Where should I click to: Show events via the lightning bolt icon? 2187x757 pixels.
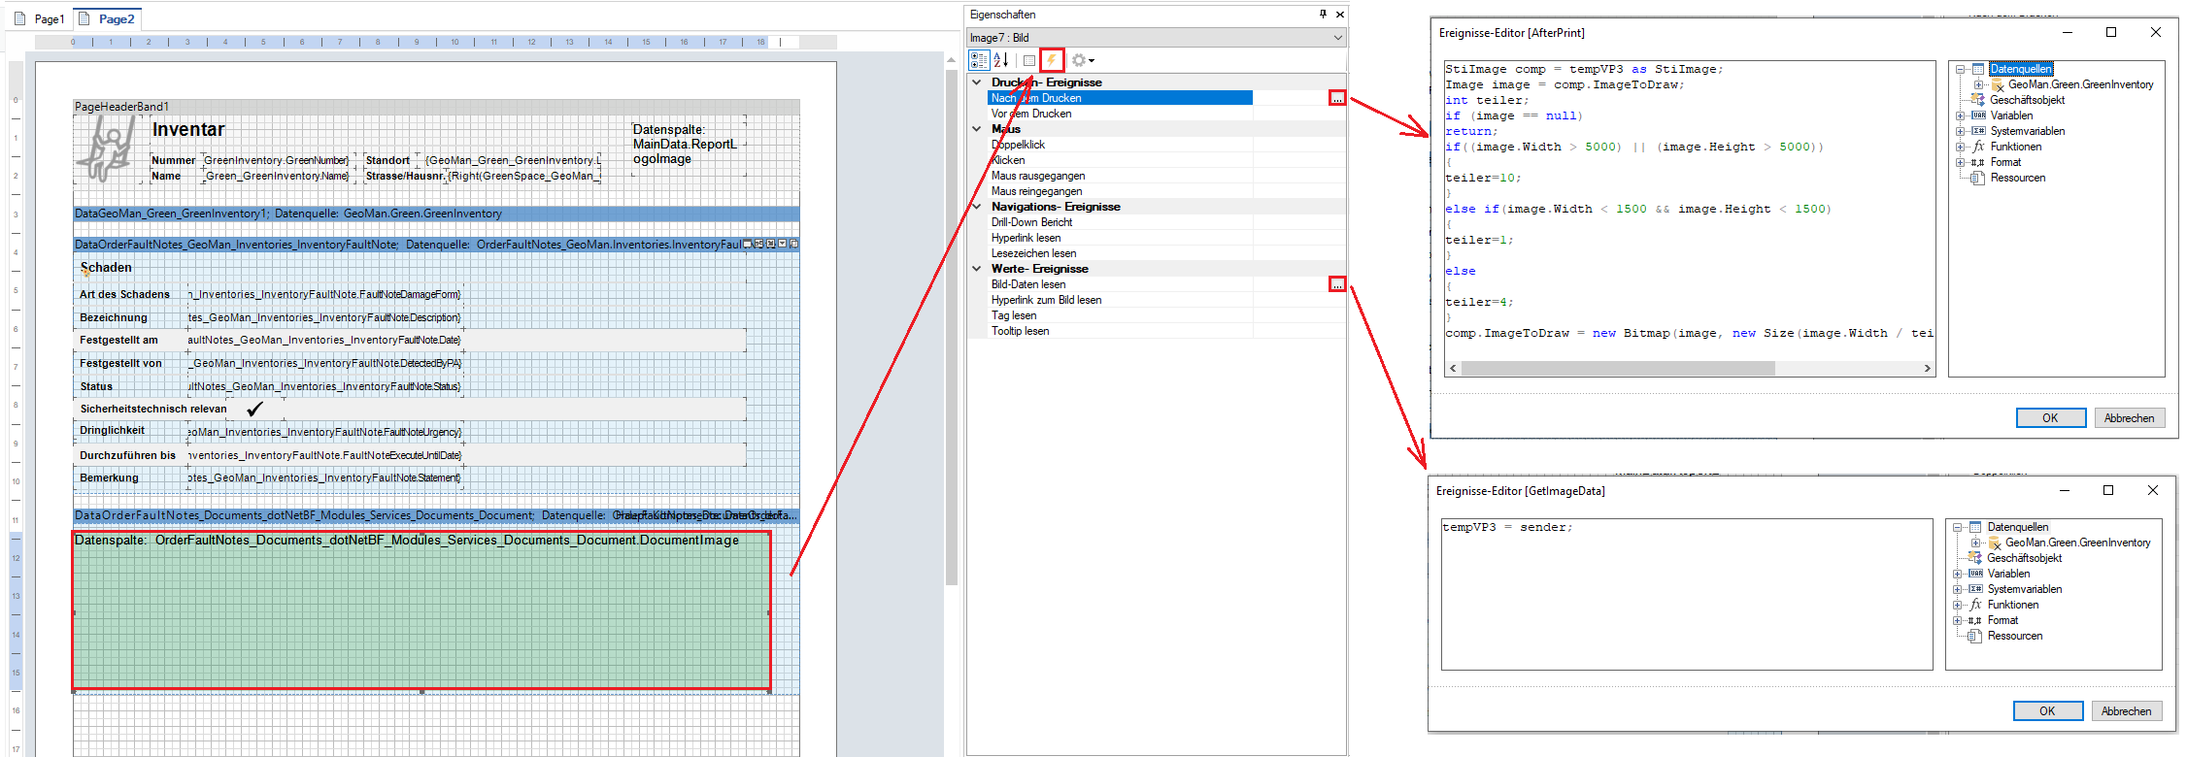[1052, 60]
